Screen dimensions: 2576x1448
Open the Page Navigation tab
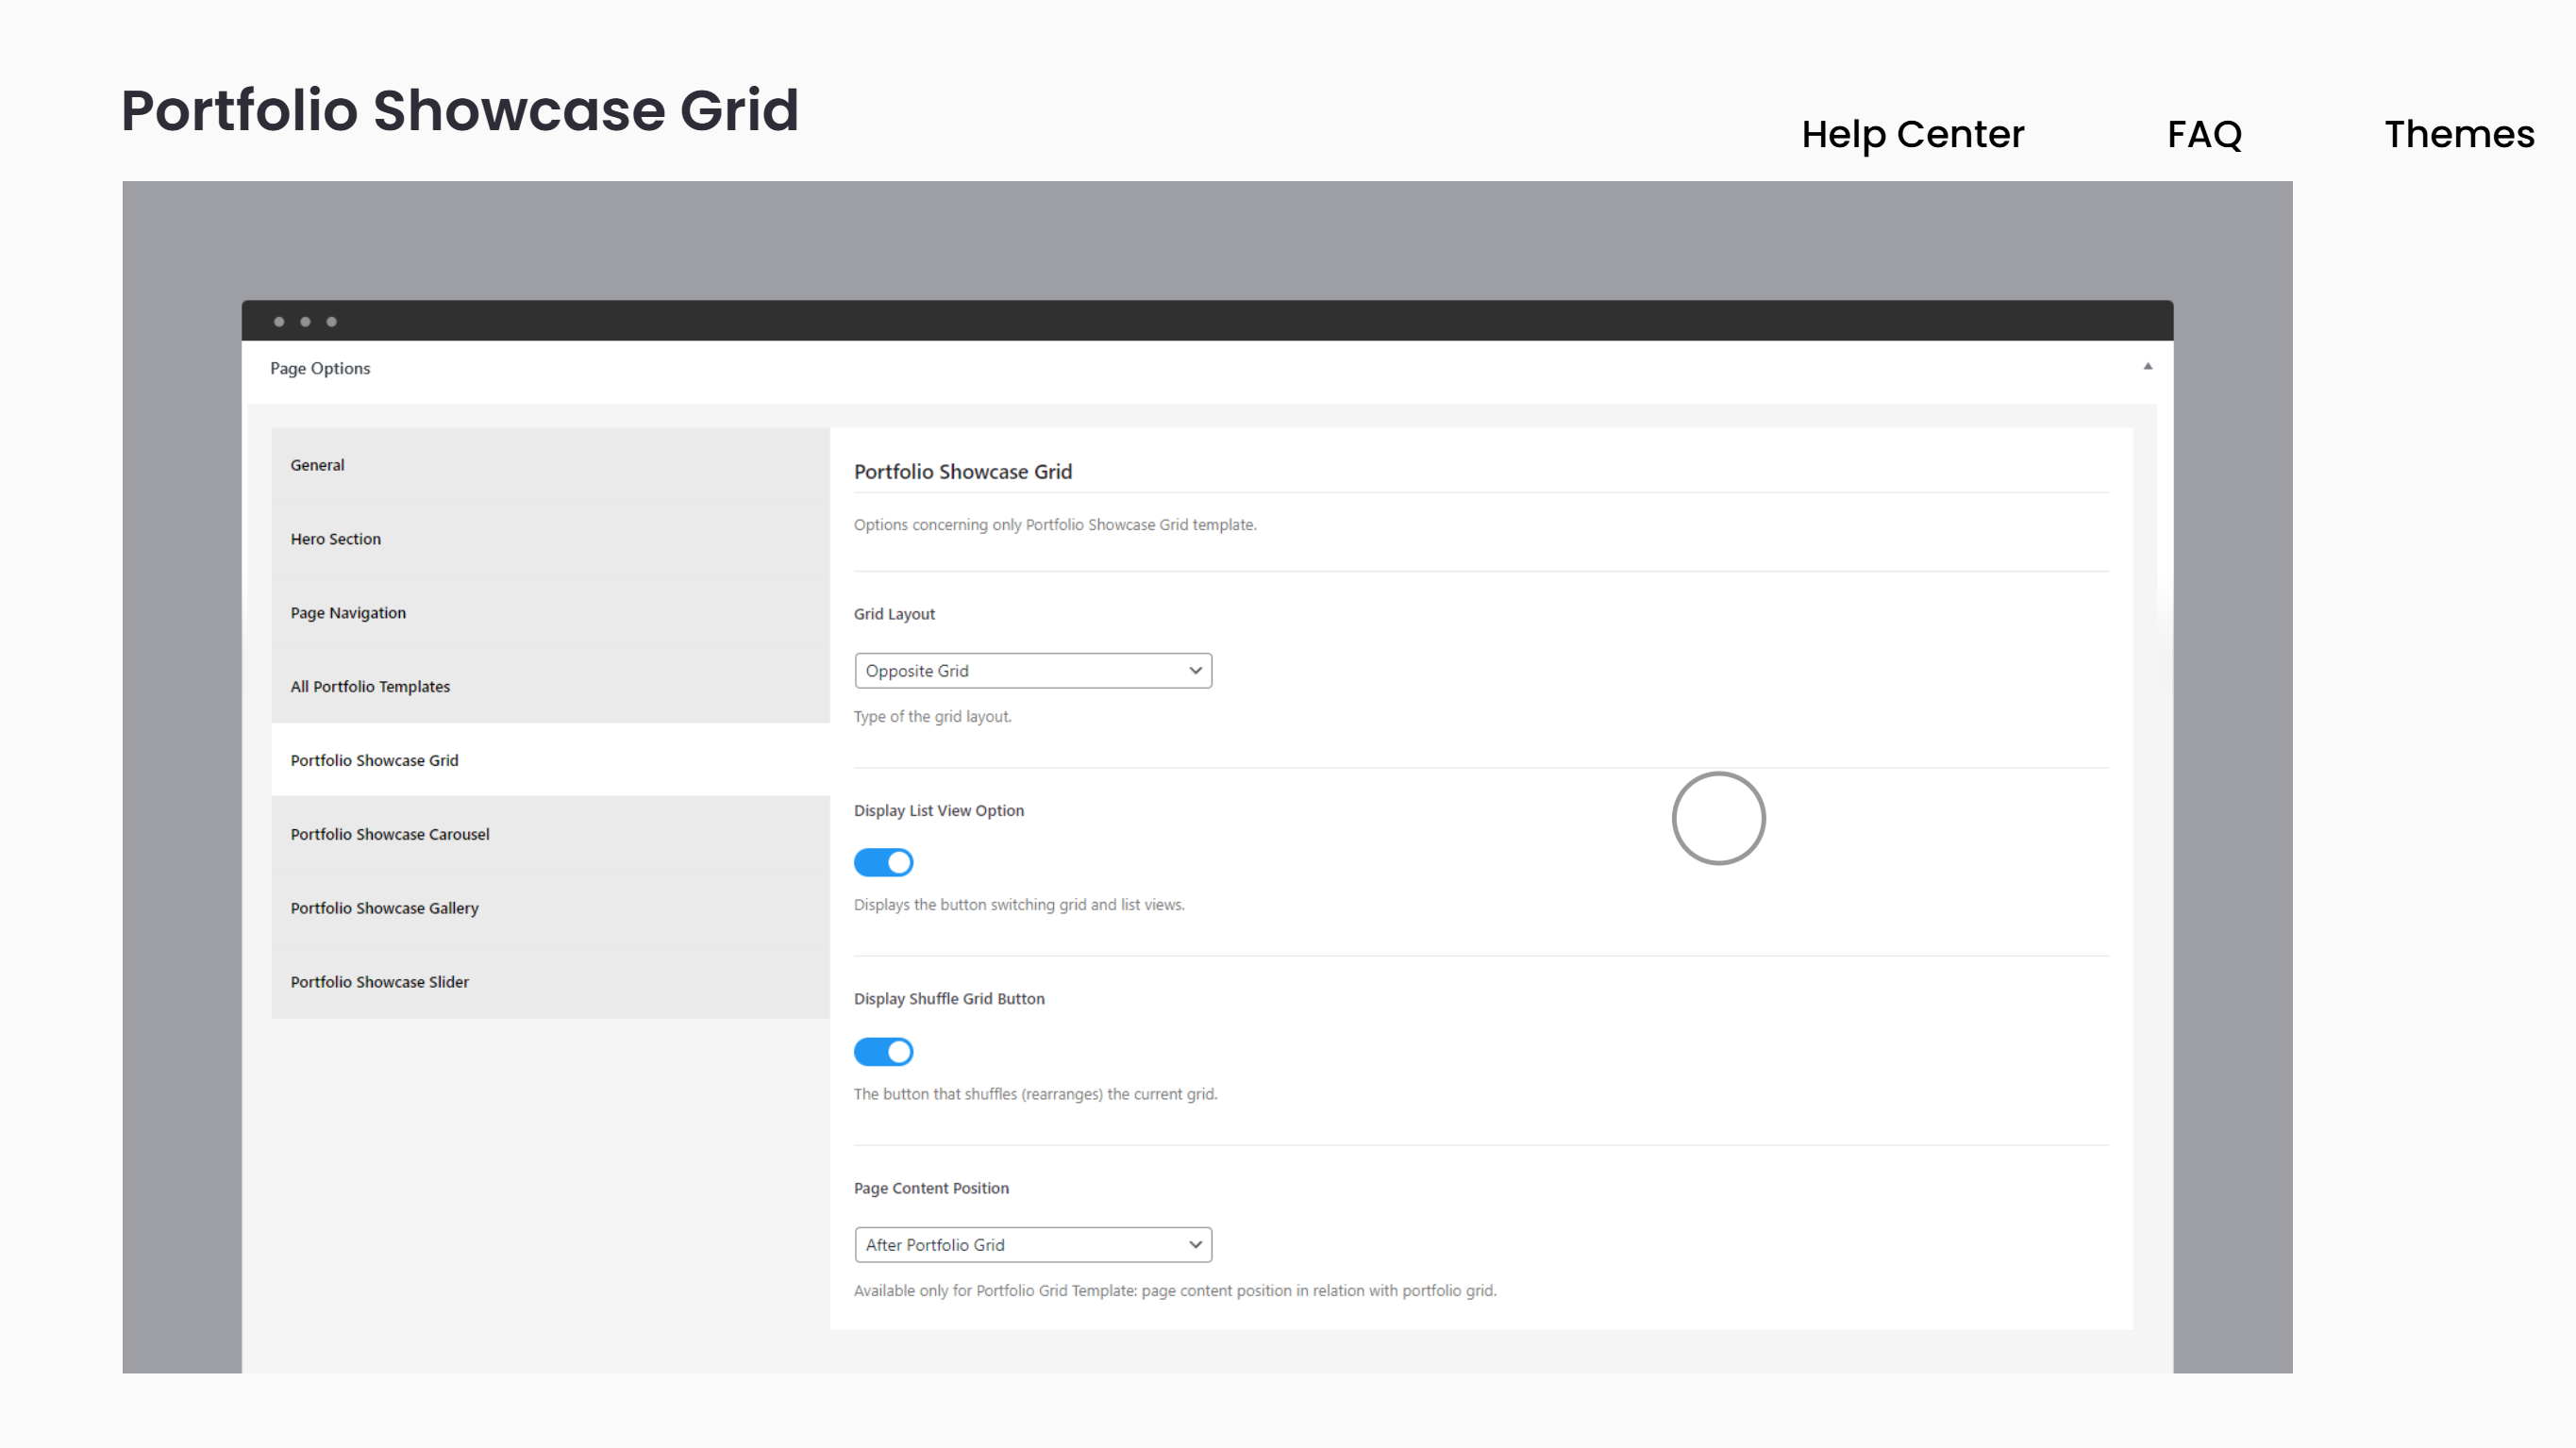(550, 613)
